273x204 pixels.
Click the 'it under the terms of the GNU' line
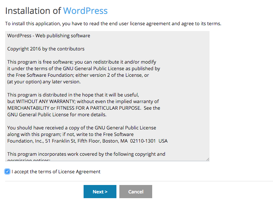click(x=84, y=68)
